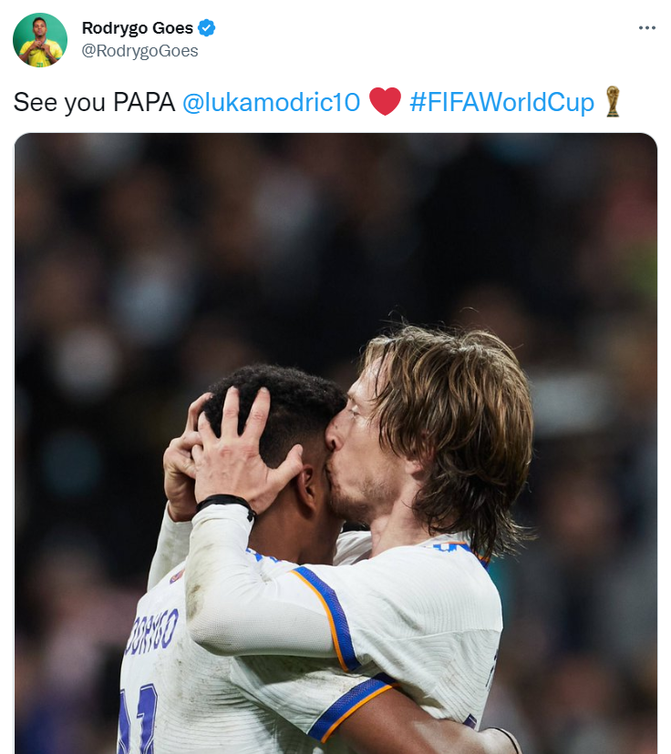Click the Rodrygo Goes display name
The width and height of the screenshot is (671, 754).
pos(137,28)
